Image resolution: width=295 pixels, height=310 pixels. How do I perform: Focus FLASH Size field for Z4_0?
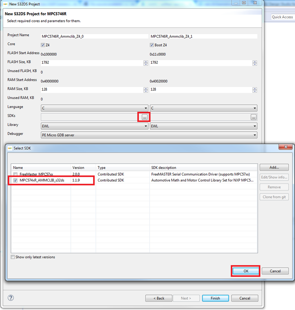(92, 62)
